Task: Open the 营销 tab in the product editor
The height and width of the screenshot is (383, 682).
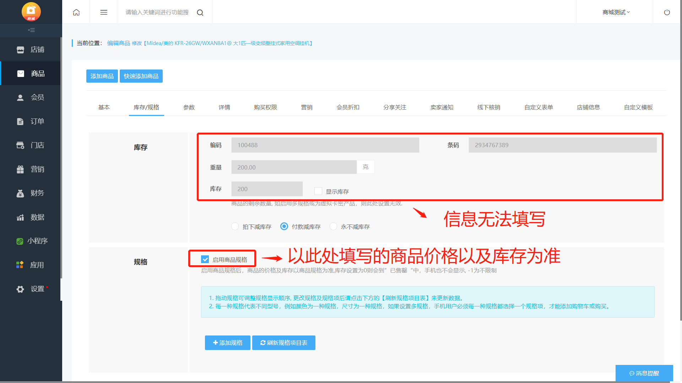Action: coord(307,107)
